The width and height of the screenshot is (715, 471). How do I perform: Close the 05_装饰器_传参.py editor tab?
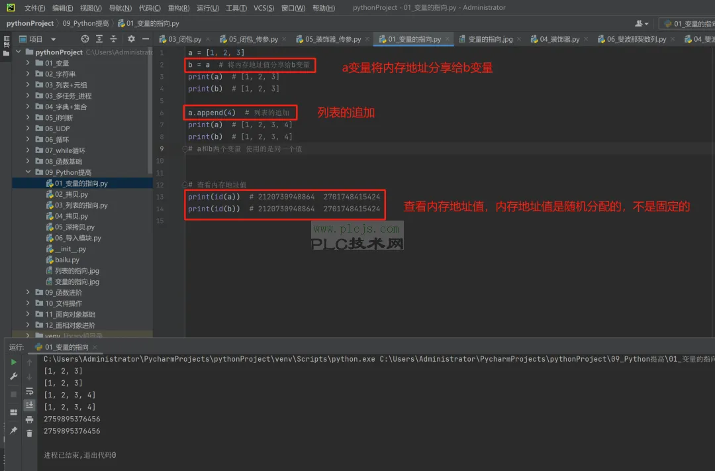click(x=367, y=39)
